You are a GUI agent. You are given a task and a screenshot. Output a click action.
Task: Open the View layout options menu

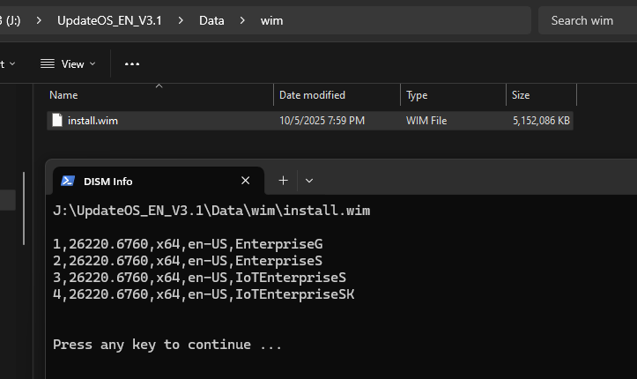pos(63,63)
